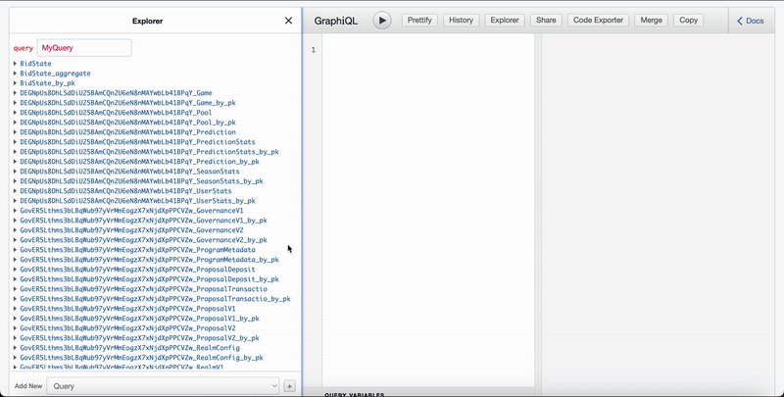Close the Explorer panel
Image resolution: width=784 pixels, height=397 pixels.
coord(288,20)
